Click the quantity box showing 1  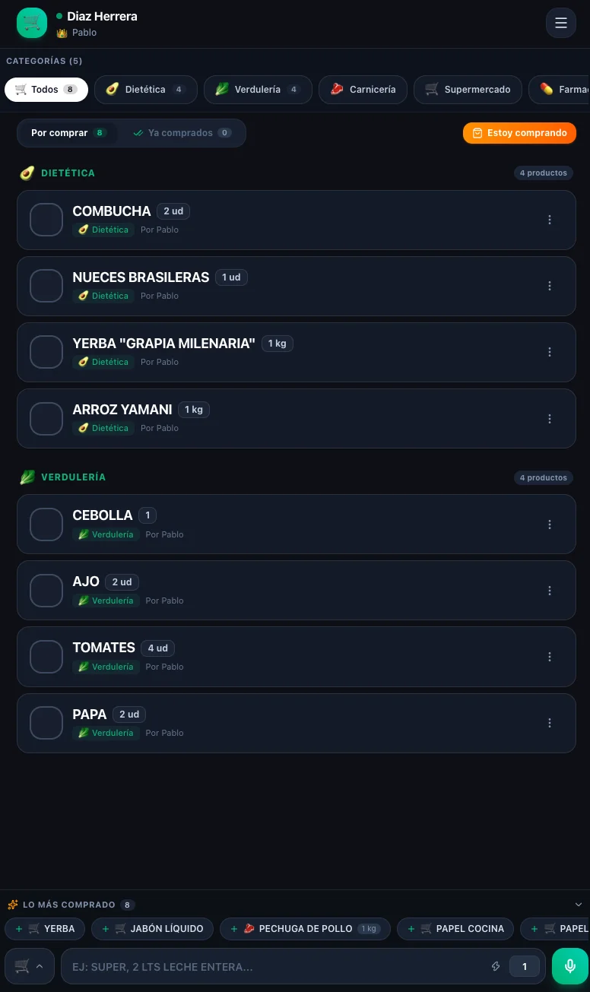pos(525,967)
